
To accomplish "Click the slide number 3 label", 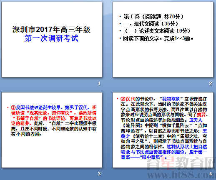I will 99,174.
